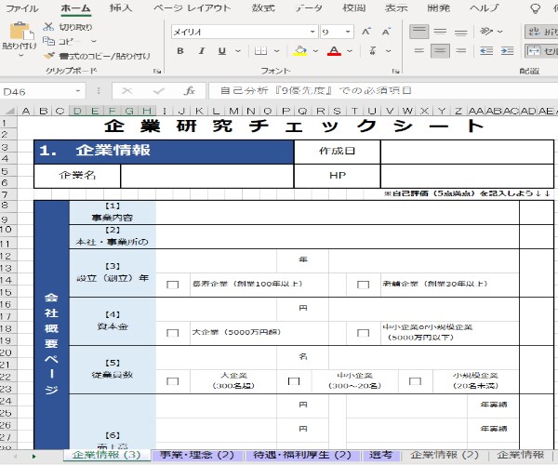Open the paste options dropdown arrow
This screenshot has height=465, width=558.
[x=20, y=55]
